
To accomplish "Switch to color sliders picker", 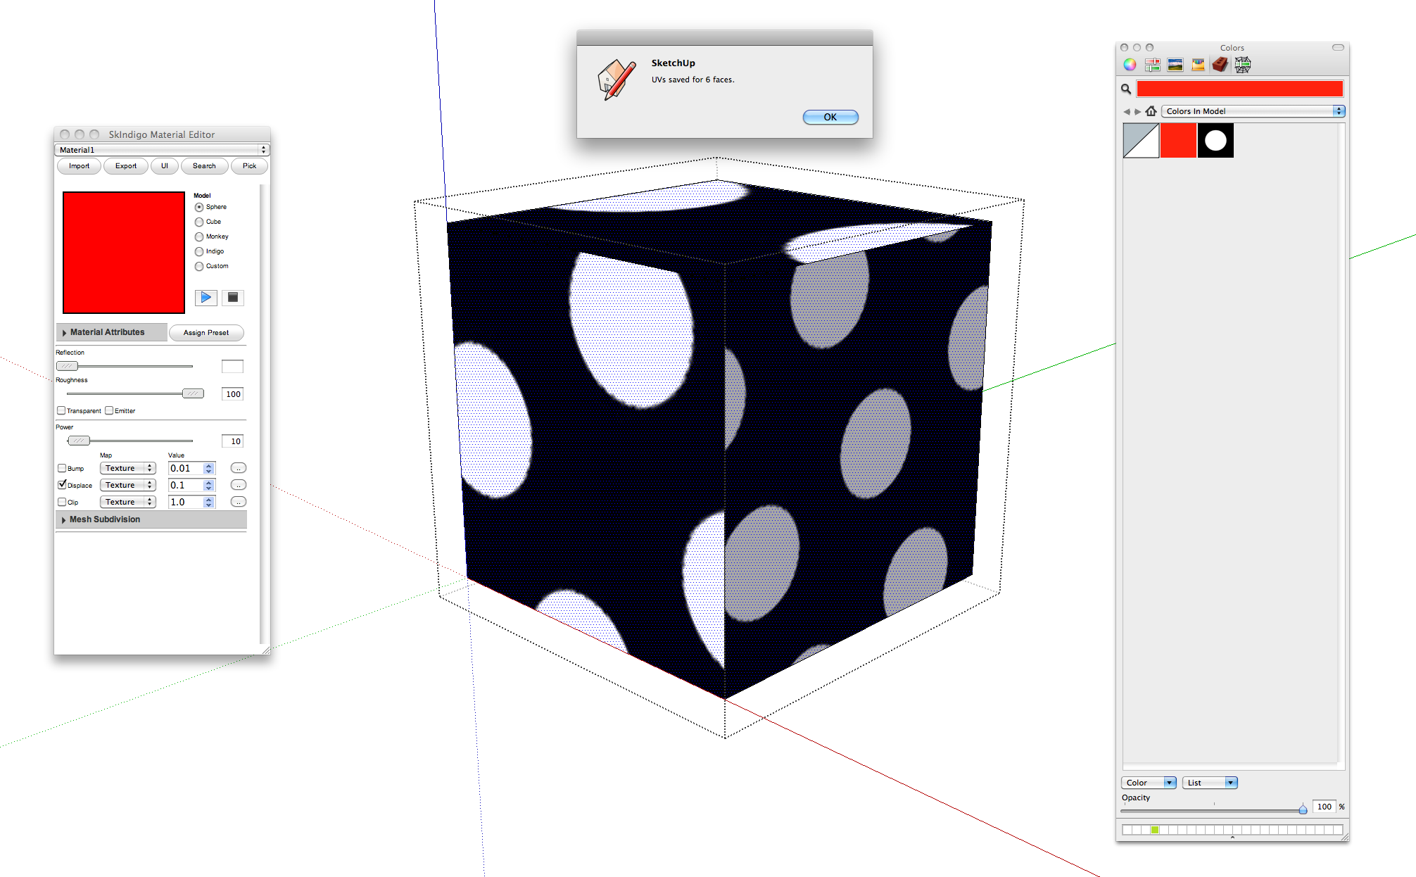I will [x=1152, y=65].
